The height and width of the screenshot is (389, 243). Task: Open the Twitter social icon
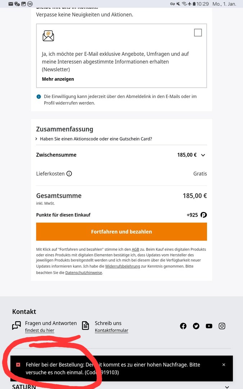tap(196, 326)
